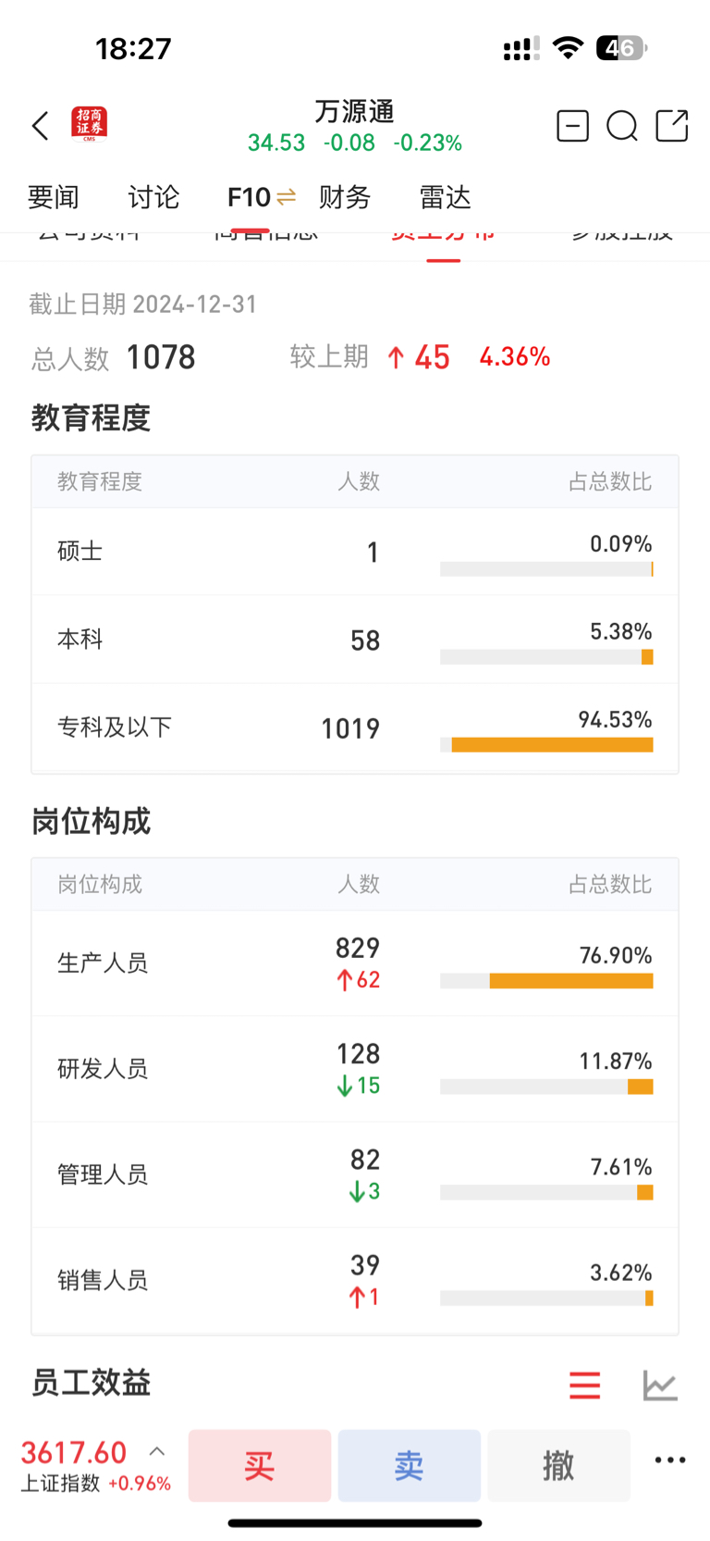Screen dimensions: 710x1541
Task: Tap the minus square watchlist icon
Action: (x=572, y=125)
